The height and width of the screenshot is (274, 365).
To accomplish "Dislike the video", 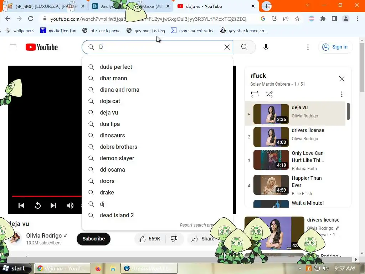I will (x=174, y=239).
